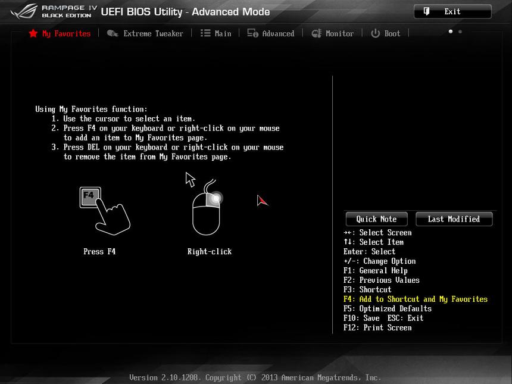Click the list icon beside Main
Viewport: 512px width, 384px height.
click(x=205, y=33)
